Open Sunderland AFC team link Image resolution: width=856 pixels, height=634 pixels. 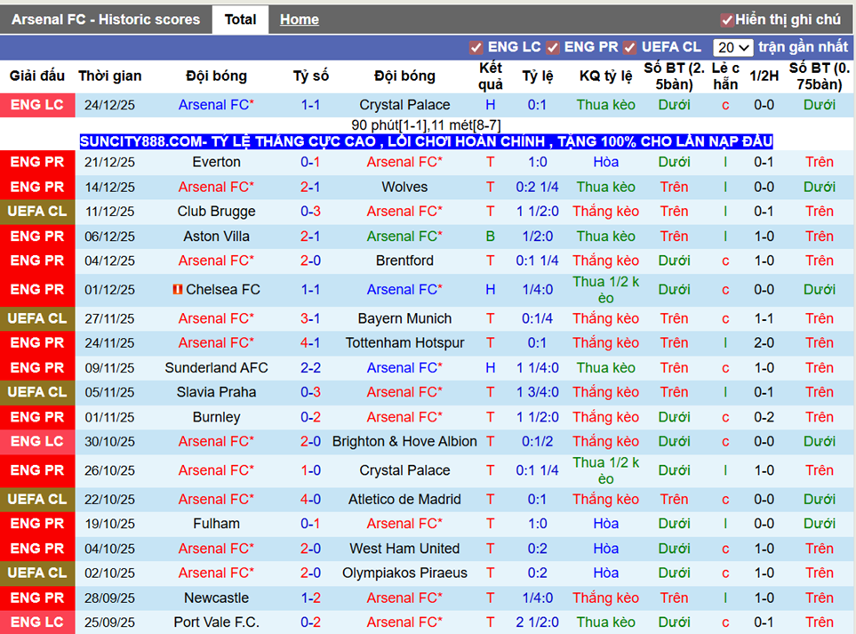[216, 368]
